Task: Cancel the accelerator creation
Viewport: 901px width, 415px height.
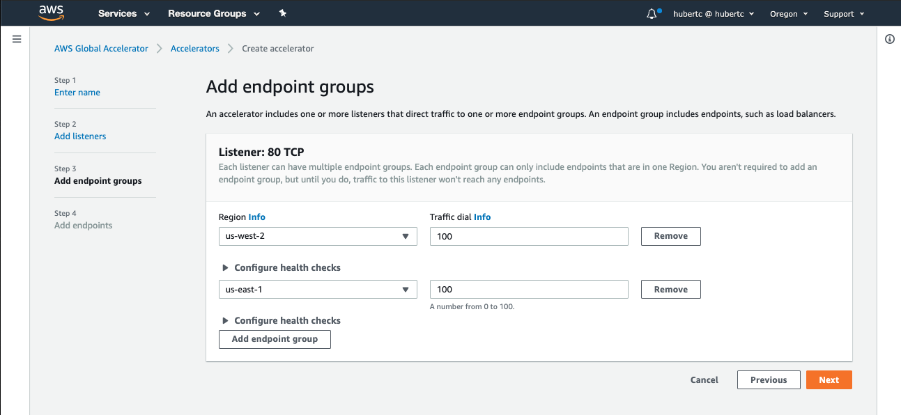Action: click(704, 380)
